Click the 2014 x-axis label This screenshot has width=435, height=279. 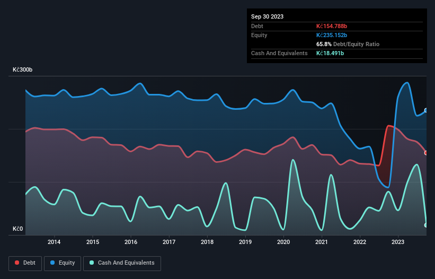click(x=54, y=242)
